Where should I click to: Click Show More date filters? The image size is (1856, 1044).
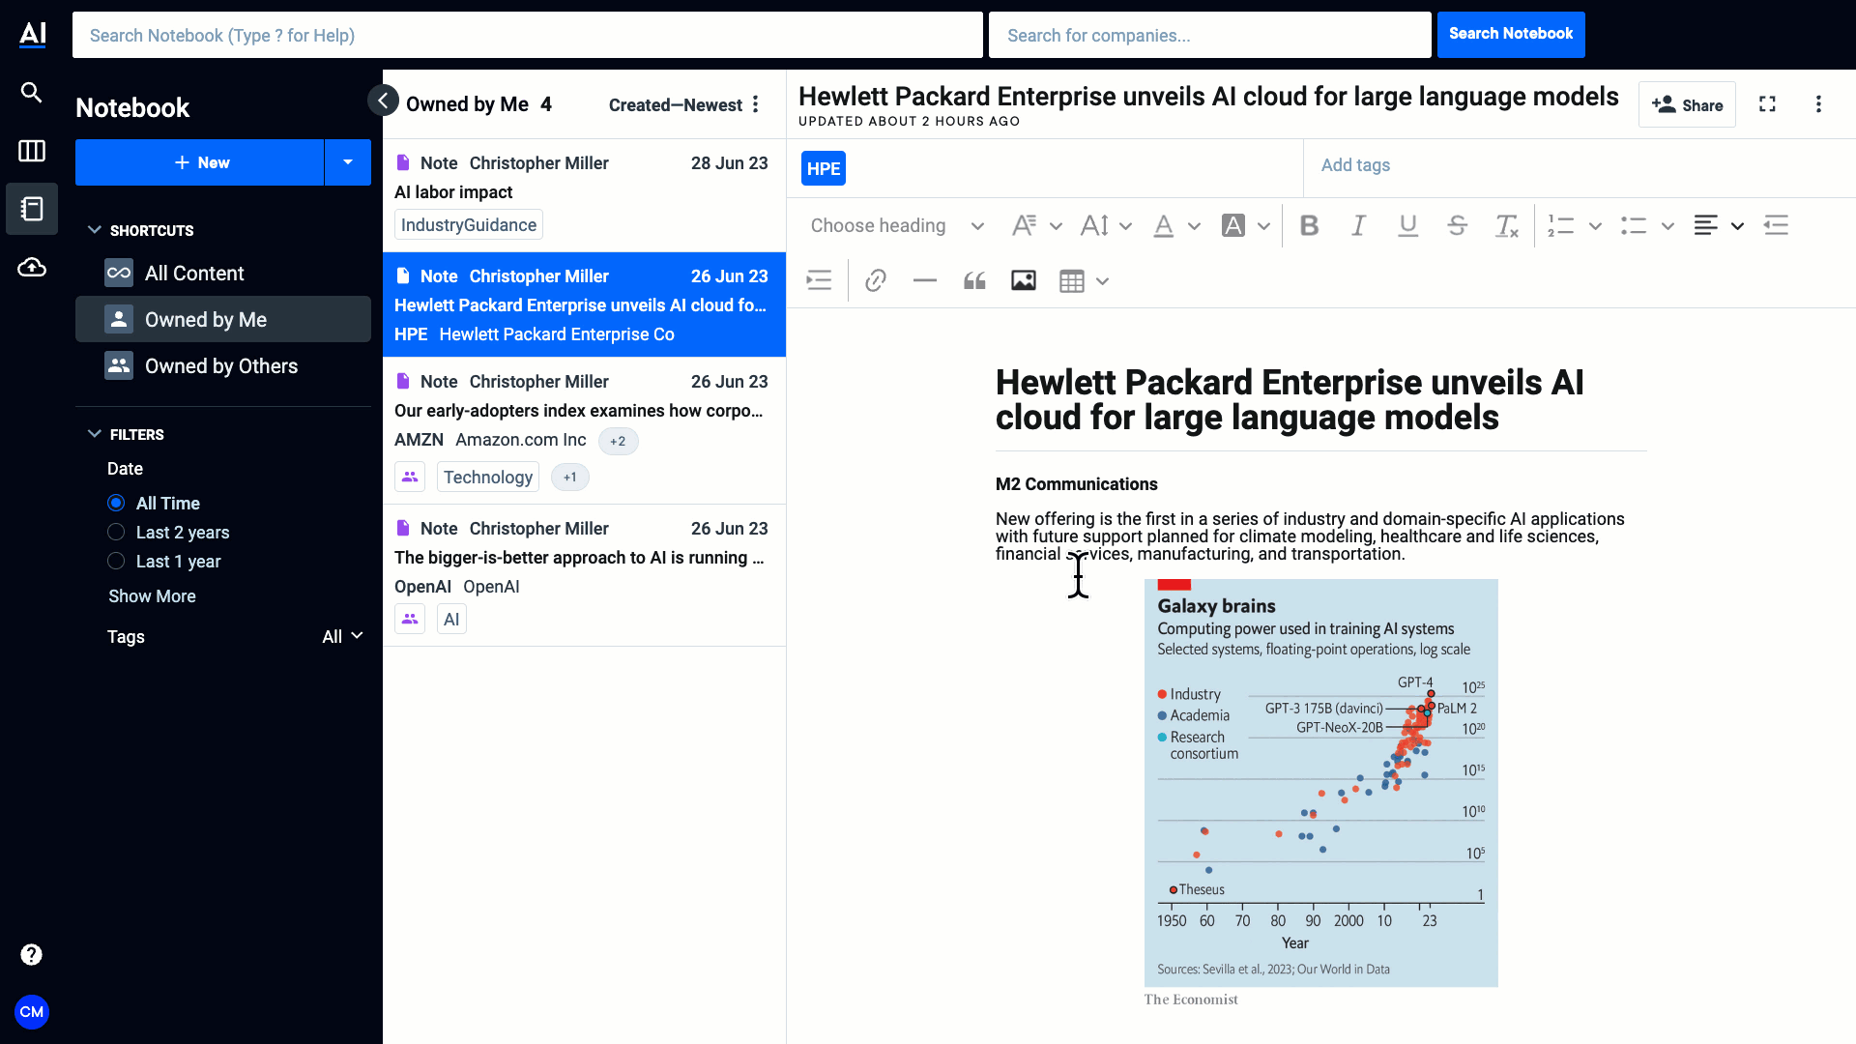(x=152, y=596)
